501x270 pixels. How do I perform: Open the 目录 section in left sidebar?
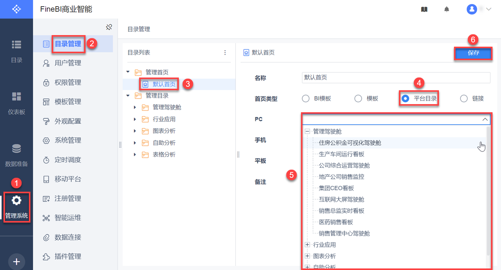click(x=17, y=51)
